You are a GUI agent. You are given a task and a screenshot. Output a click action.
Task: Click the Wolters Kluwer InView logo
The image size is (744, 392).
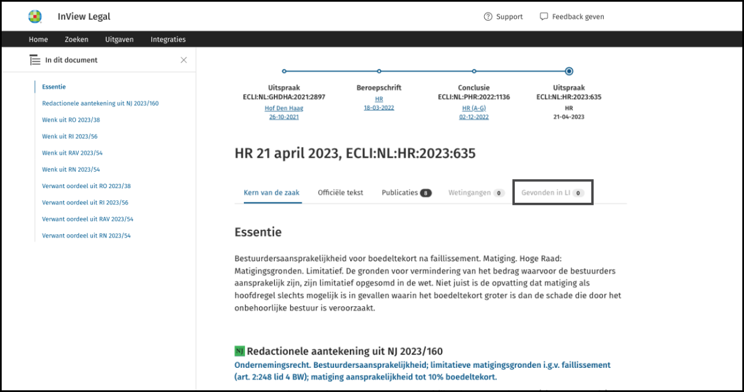pos(35,17)
